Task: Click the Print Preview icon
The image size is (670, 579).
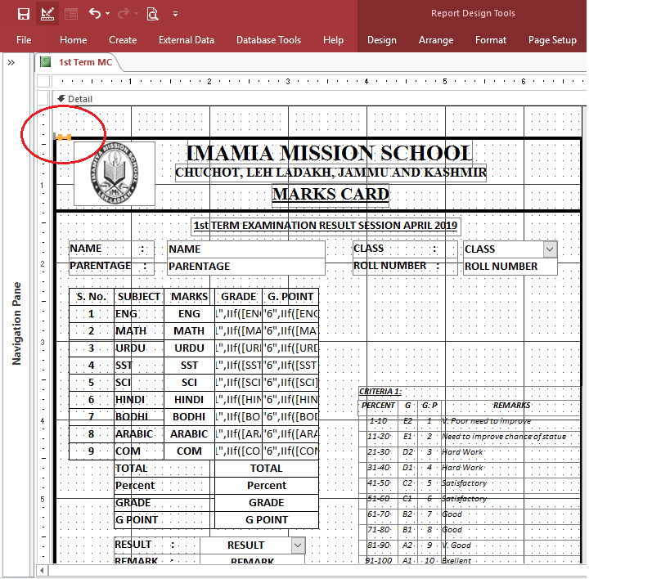Action: 152,14
